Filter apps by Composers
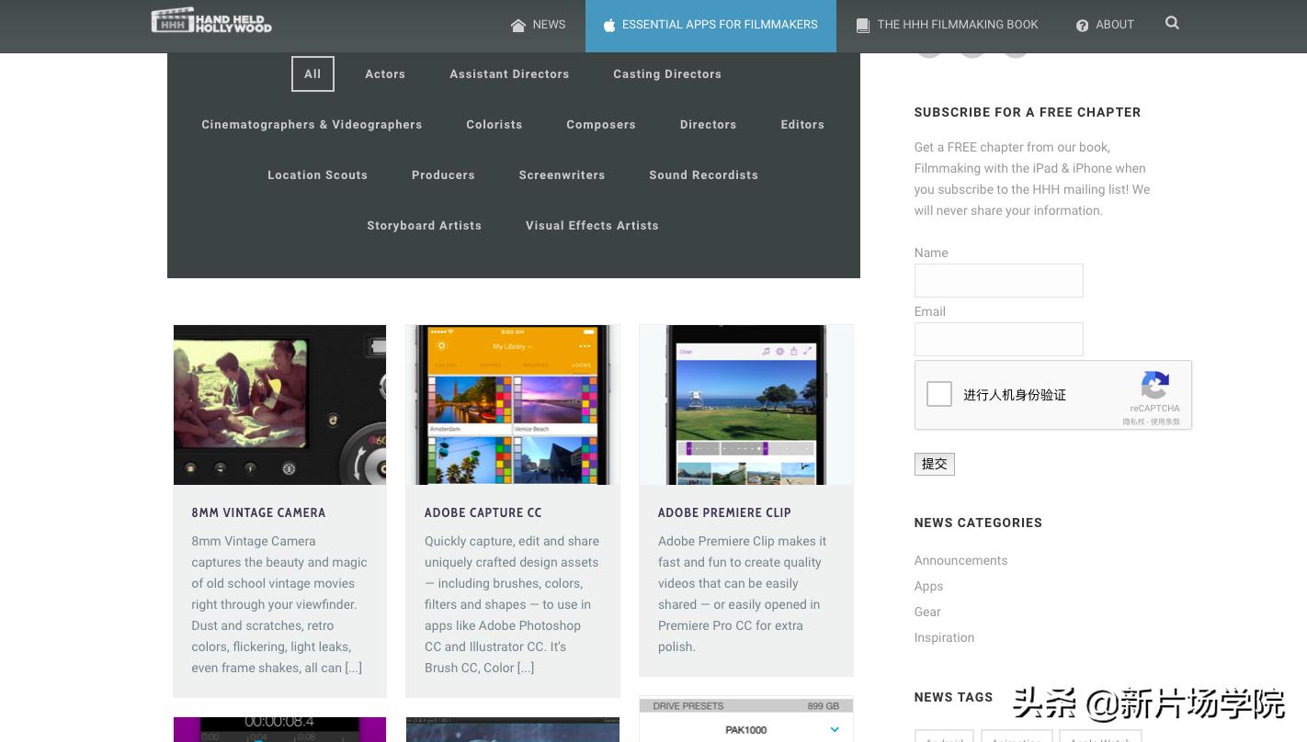The image size is (1307, 742). pos(601,125)
